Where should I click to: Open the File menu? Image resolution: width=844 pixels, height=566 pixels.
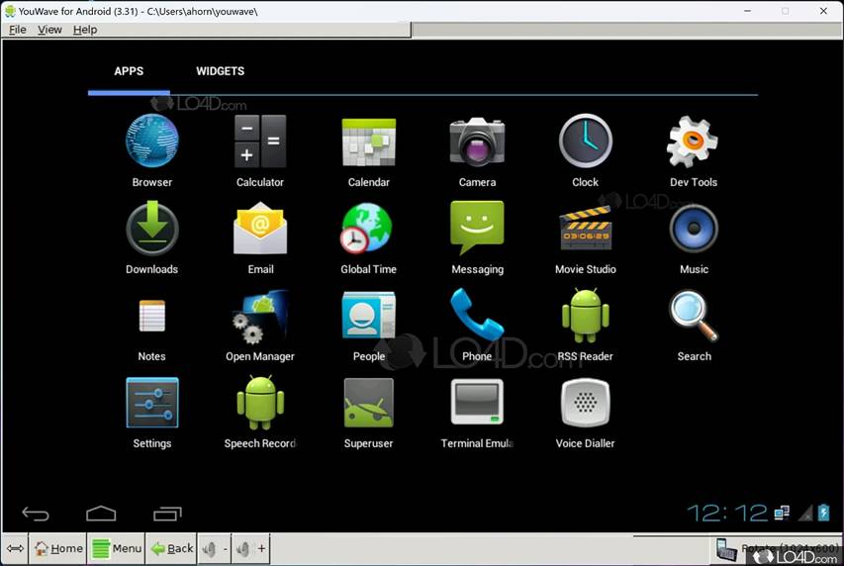[17, 30]
